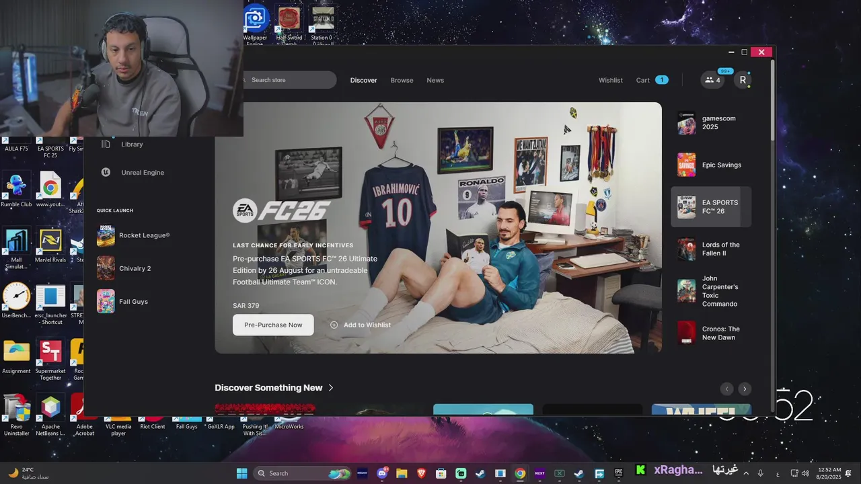This screenshot has height=484, width=861.
Task: Expand the Discover Something New section
Action: coord(274,388)
